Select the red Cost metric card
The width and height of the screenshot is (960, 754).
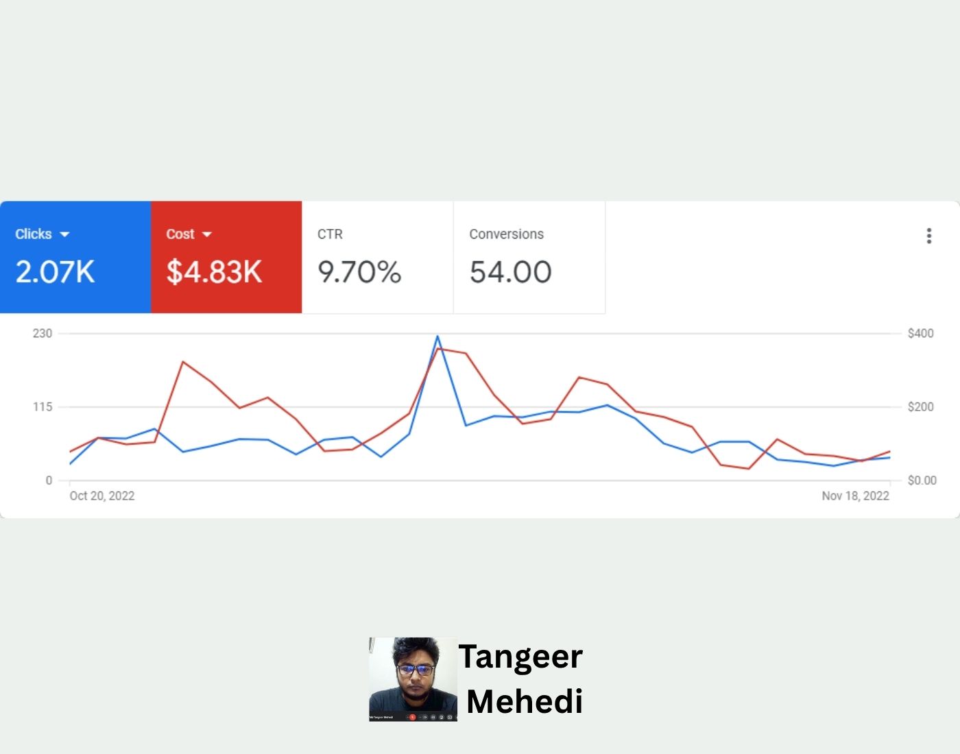point(226,257)
